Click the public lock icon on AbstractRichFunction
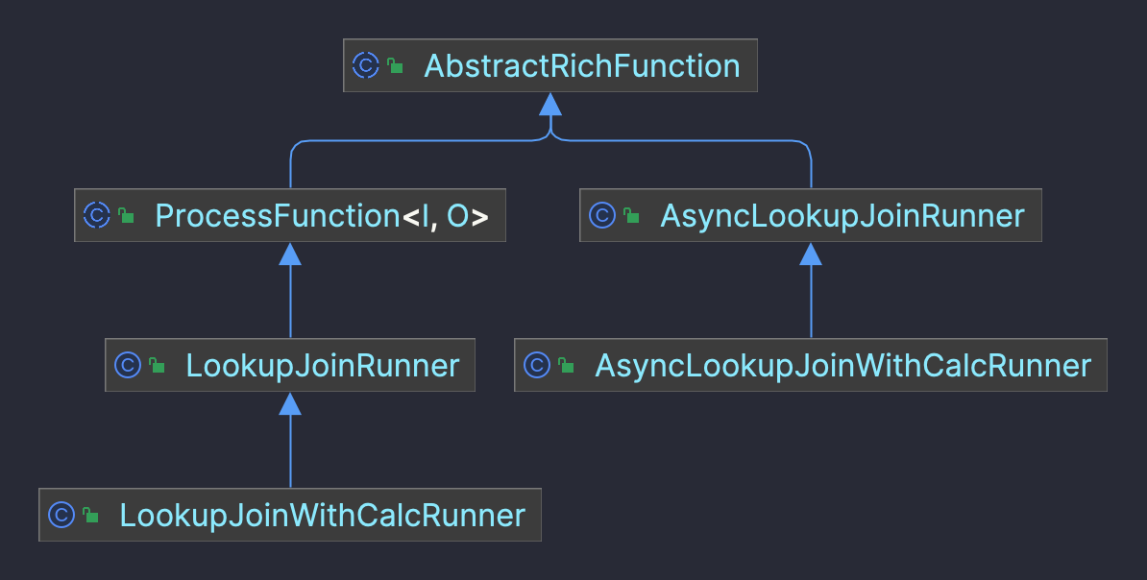This screenshot has height=580, width=1147. [x=395, y=66]
